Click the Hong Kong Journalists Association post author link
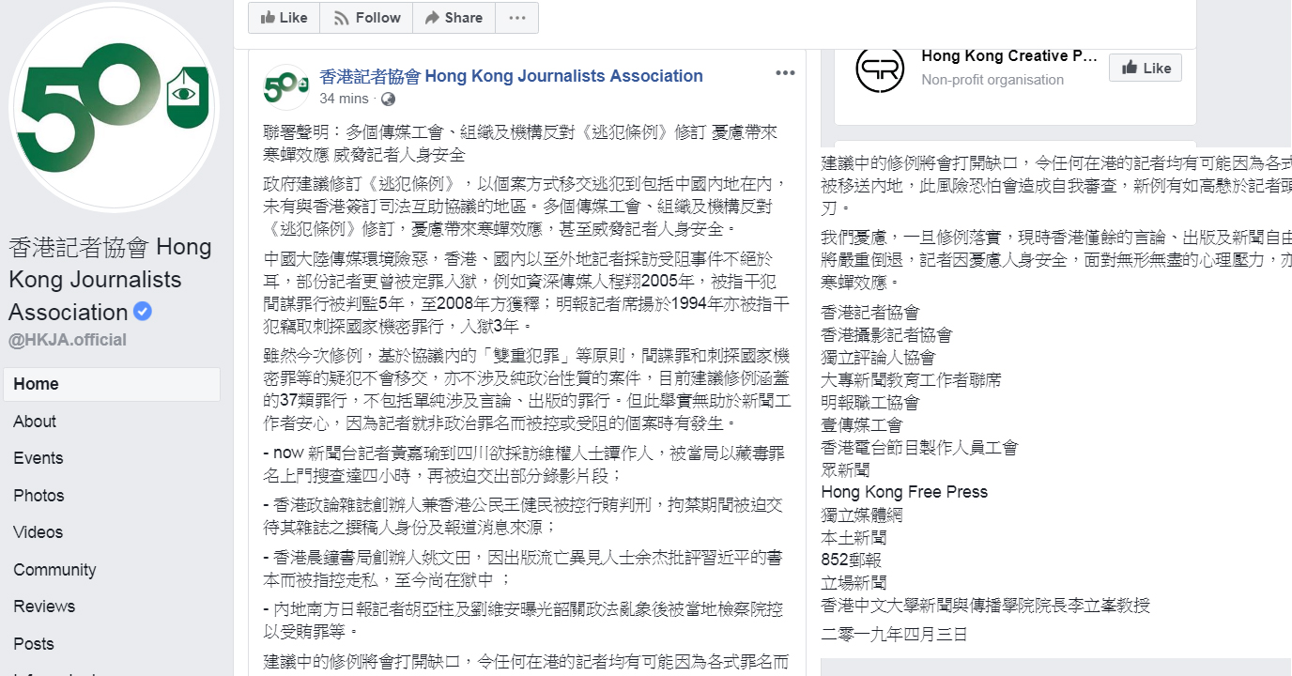This screenshot has height=676, width=1292. [511, 76]
